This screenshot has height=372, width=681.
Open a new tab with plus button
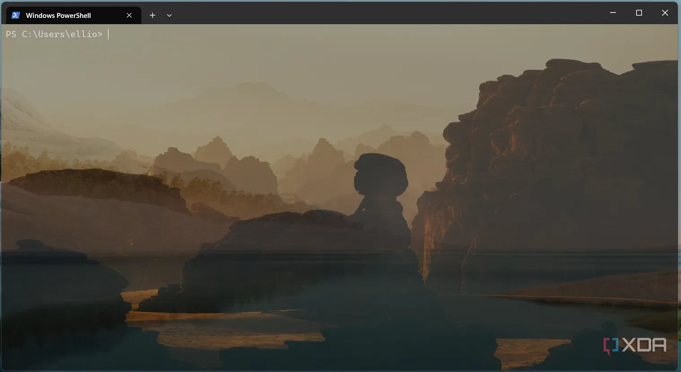153,15
